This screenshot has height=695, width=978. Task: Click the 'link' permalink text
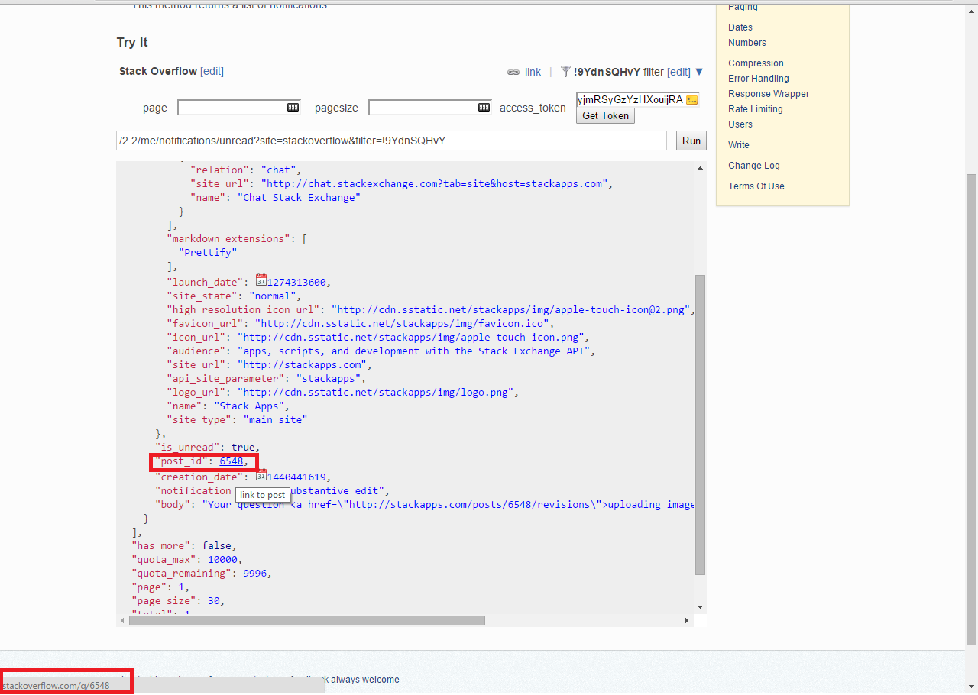click(x=533, y=72)
